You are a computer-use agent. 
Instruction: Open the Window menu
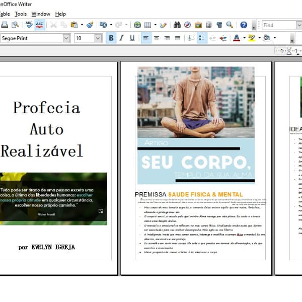[41, 14]
